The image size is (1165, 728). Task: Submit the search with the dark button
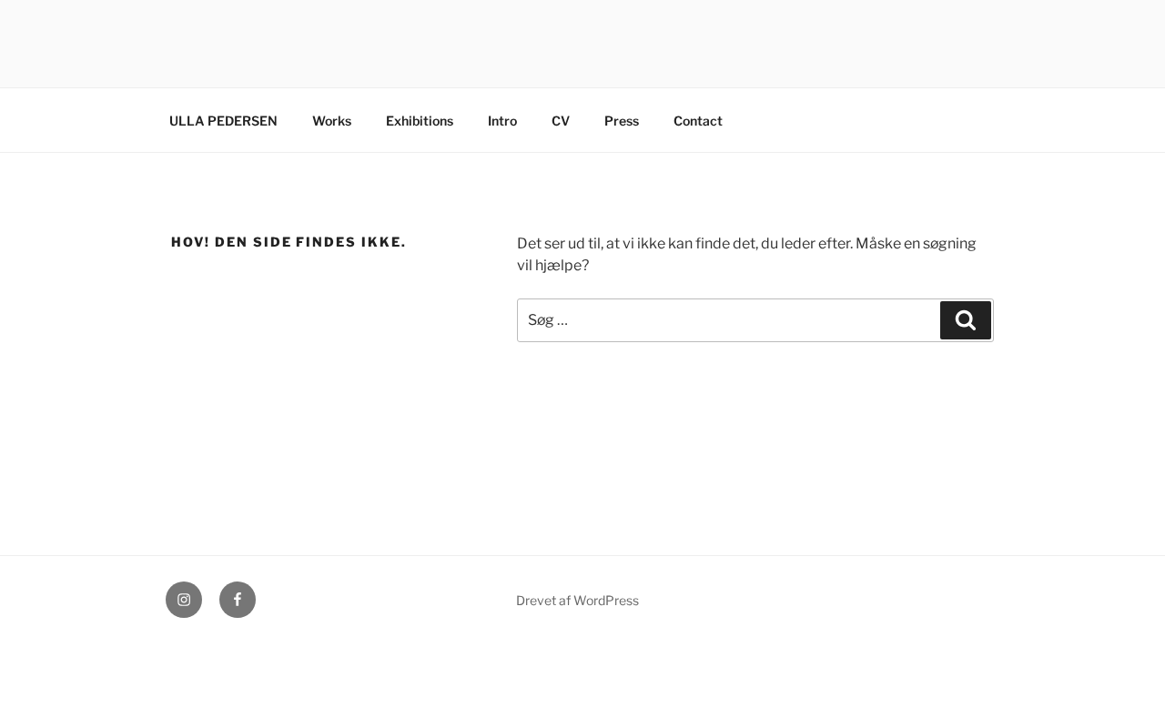[966, 320]
